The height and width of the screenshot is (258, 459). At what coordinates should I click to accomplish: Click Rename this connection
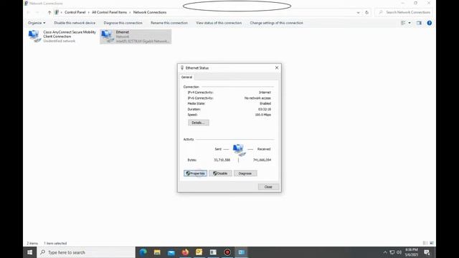[169, 23]
